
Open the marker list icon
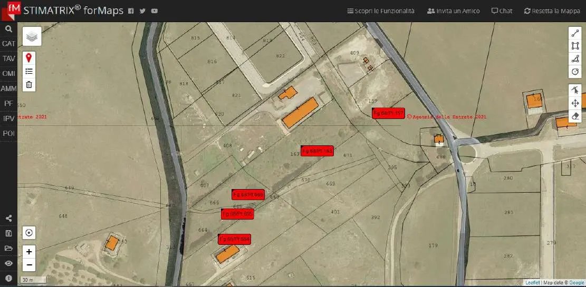click(x=29, y=71)
